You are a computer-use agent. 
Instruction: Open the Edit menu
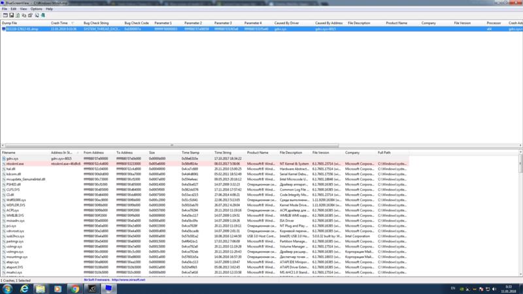(x=13, y=9)
